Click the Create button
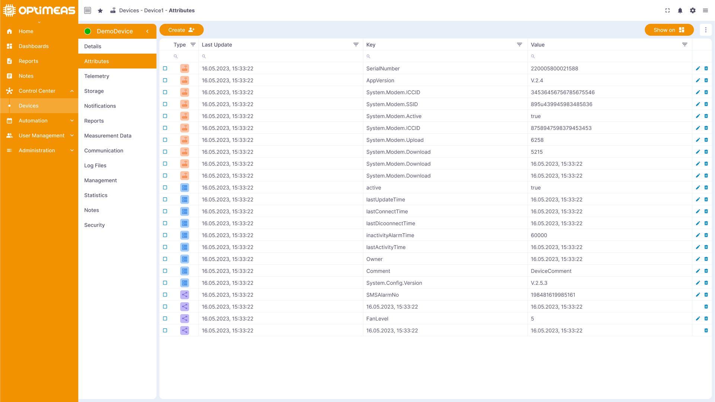715x402 pixels. pyautogui.click(x=181, y=30)
